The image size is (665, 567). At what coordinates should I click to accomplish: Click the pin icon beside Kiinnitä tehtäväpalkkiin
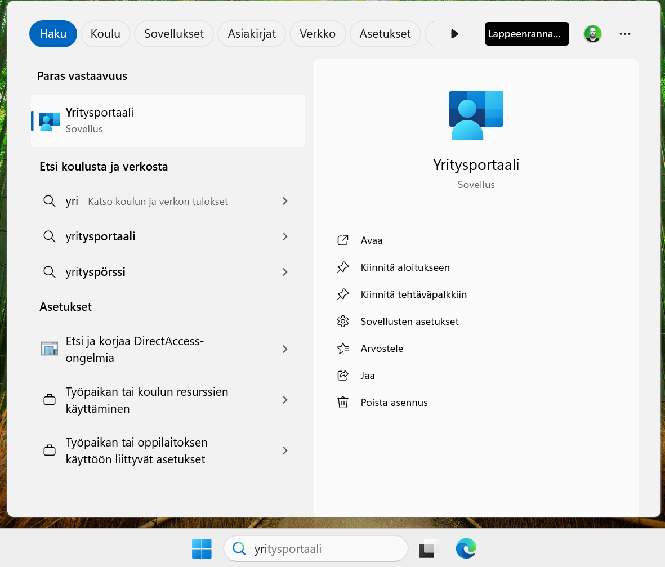[x=343, y=294]
